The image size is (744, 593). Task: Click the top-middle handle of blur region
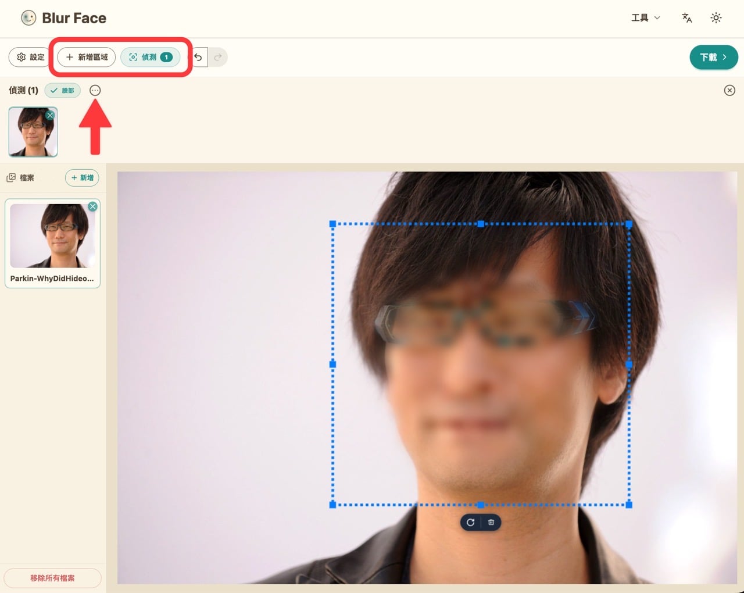pyautogui.click(x=481, y=224)
